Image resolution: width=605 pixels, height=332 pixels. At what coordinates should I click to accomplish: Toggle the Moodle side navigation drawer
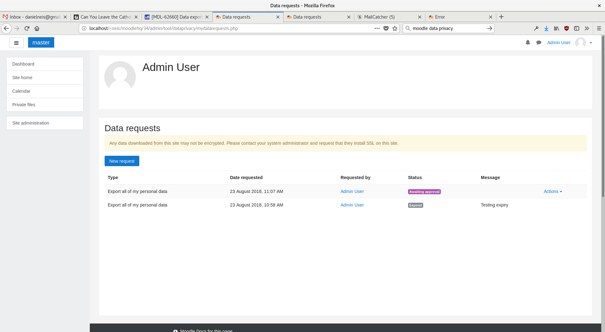16,43
